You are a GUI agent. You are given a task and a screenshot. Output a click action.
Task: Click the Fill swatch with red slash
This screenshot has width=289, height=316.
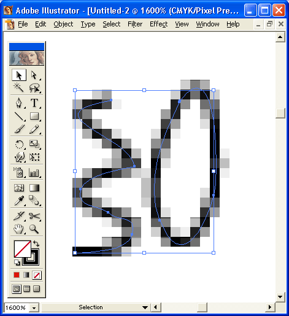23,249
